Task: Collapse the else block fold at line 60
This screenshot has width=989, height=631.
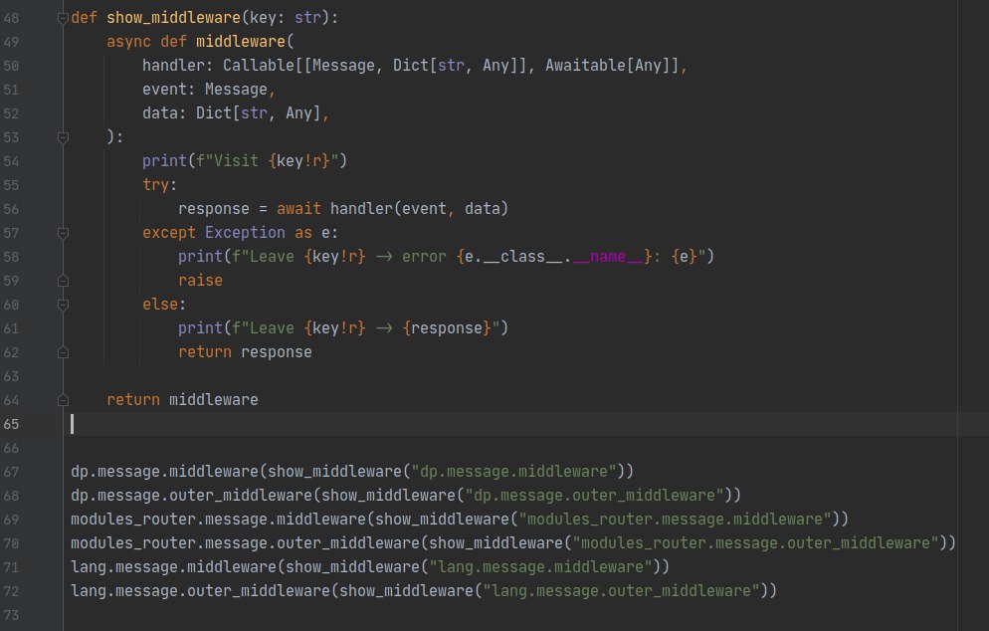Action: pos(63,305)
